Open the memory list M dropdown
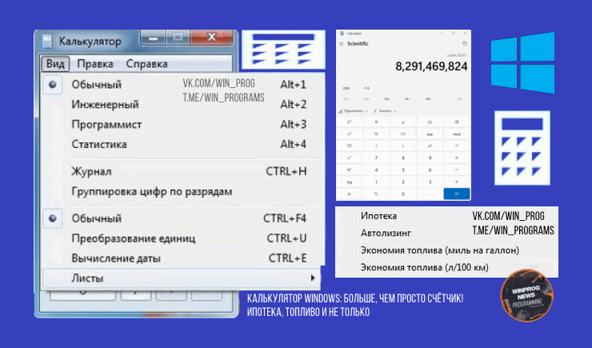The width and height of the screenshot is (592, 348). pos(459,99)
